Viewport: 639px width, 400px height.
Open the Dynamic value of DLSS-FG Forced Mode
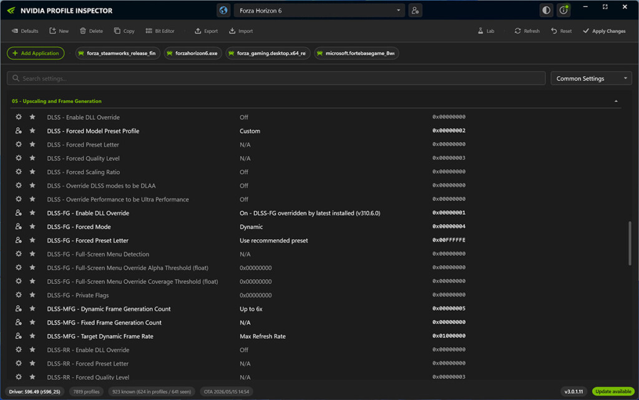pyautogui.click(x=251, y=227)
